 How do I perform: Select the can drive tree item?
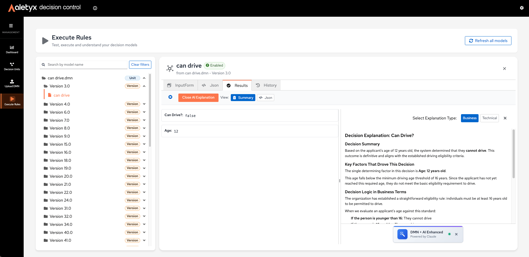tap(62, 95)
